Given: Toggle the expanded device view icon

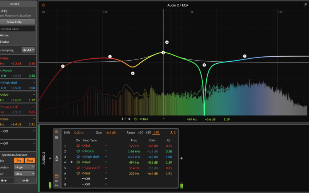Looking at the screenshot, I should pos(57,176).
